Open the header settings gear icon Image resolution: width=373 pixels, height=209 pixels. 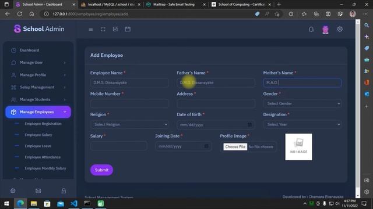pos(340,29)
